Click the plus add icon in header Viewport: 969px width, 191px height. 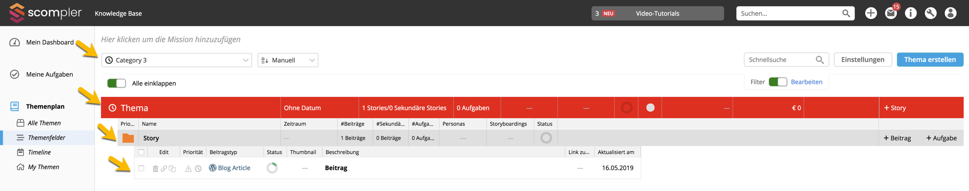click(870, 13)
